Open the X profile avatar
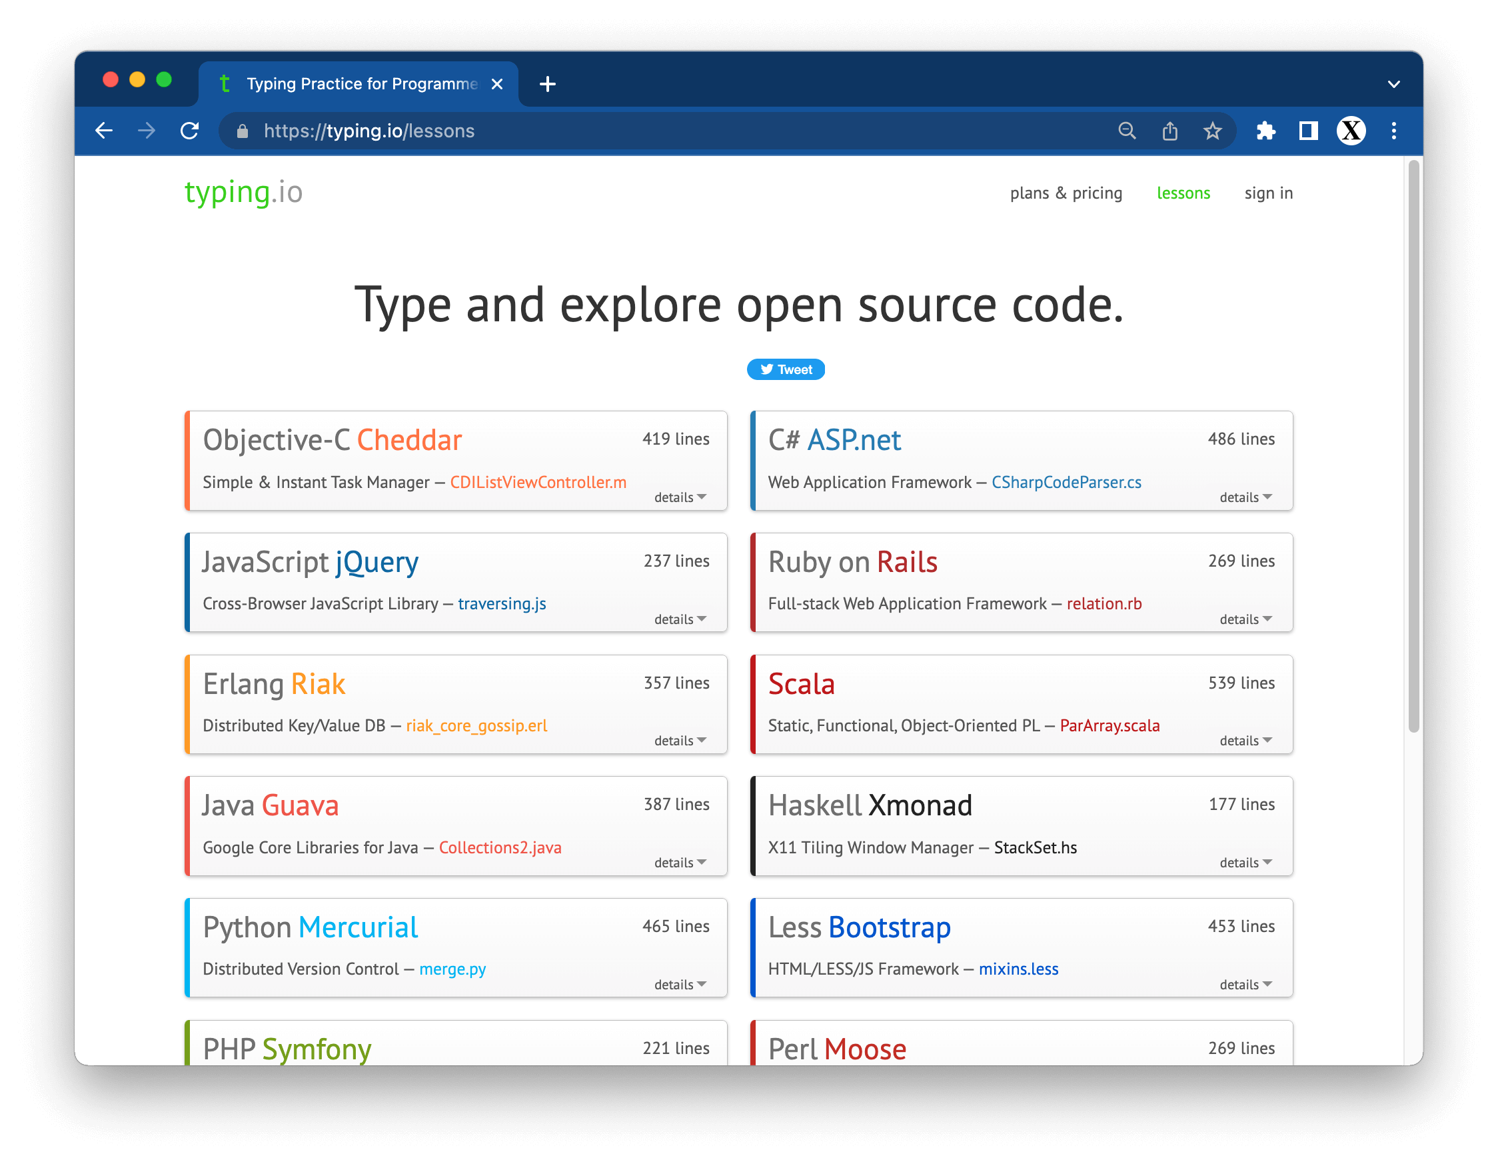Image resolution: width=1498 pixels, height=1164 pixels. point(1351,131)
